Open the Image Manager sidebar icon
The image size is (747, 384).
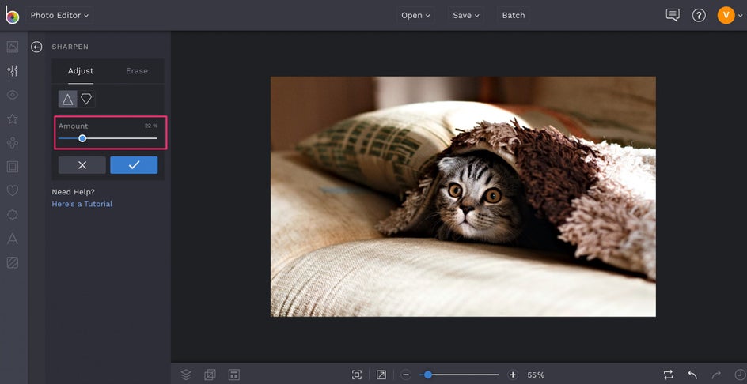click(13, 47)
